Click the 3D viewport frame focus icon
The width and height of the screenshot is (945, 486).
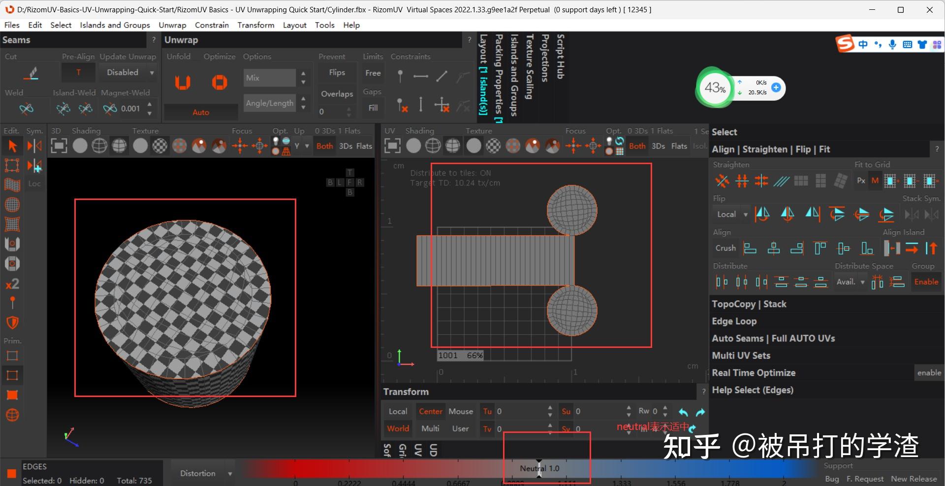point(59,146)
